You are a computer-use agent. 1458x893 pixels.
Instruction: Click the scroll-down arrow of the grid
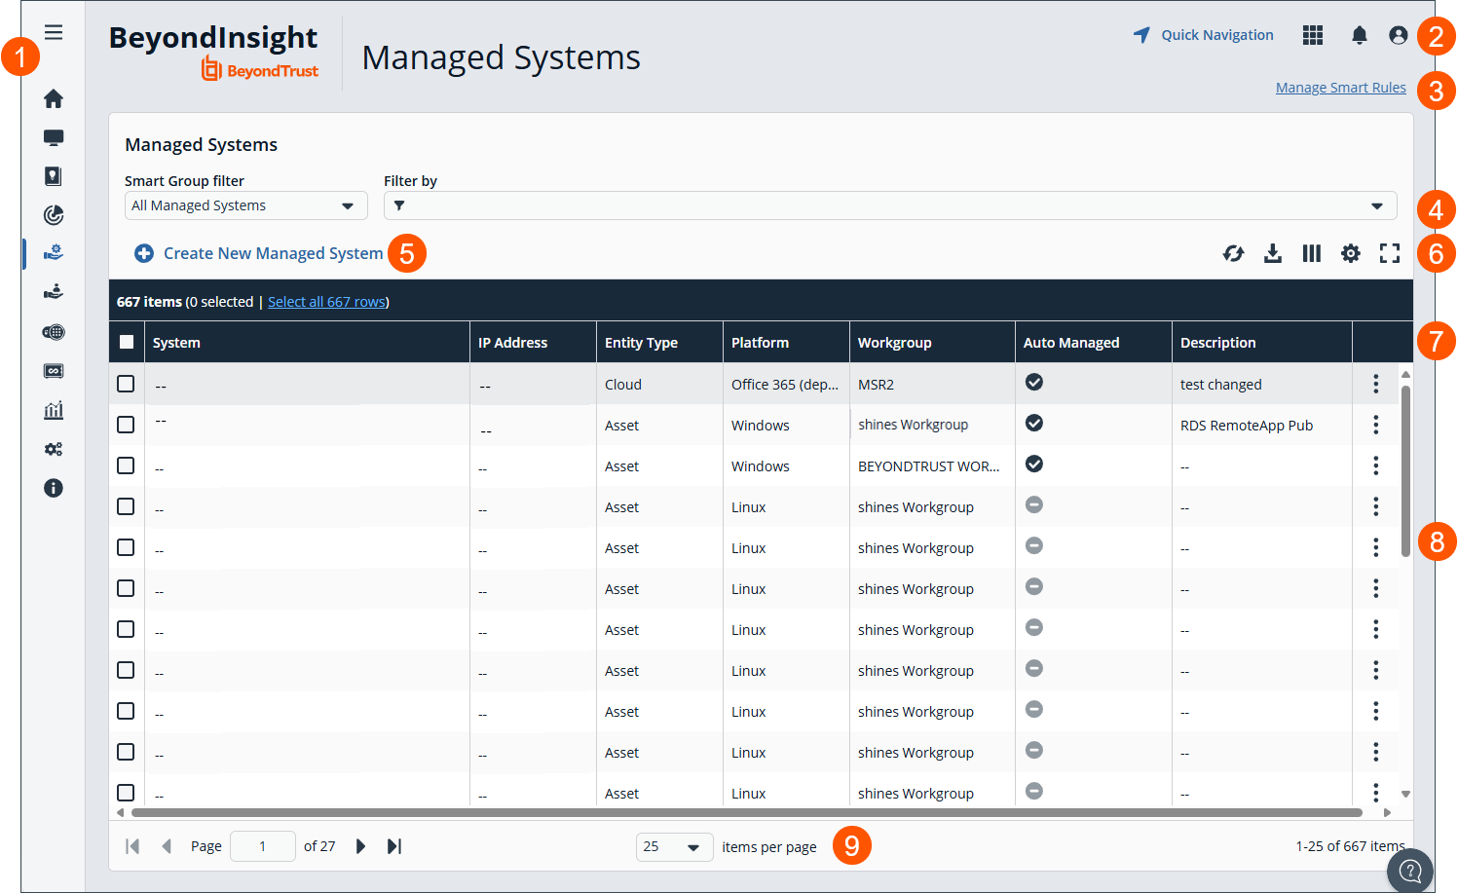[x=1405, y=795]
